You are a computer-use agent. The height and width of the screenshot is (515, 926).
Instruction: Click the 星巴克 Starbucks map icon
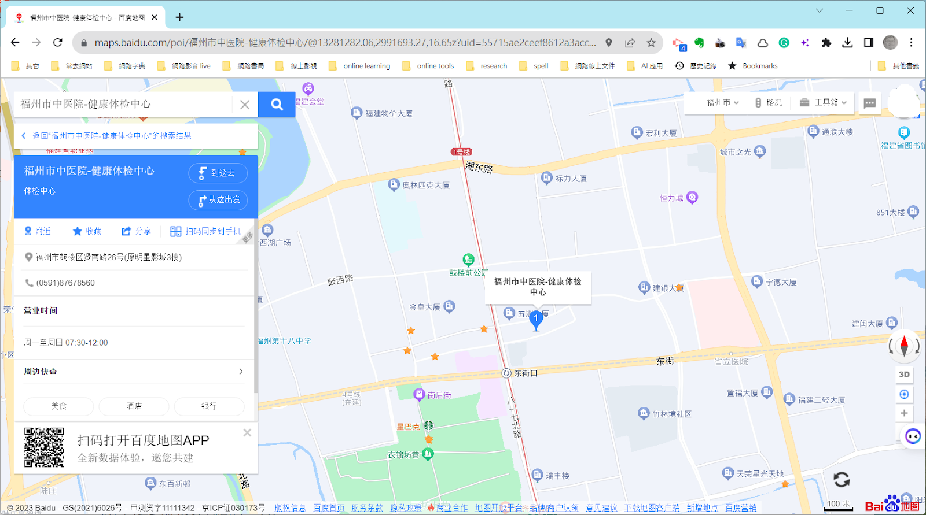click(x=429, y=426)
